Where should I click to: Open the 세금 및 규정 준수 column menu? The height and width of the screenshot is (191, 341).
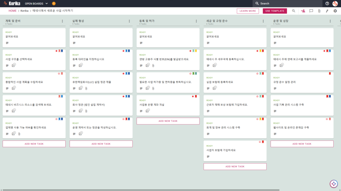[x=263, y=21]
